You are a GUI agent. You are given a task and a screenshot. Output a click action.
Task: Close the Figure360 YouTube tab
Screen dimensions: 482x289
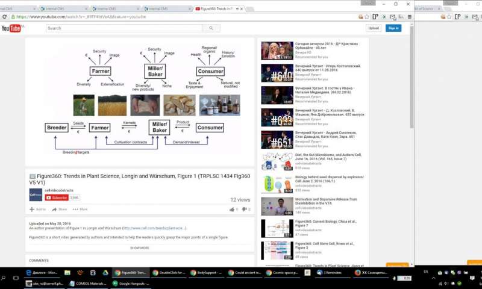[x=242, y=9]
